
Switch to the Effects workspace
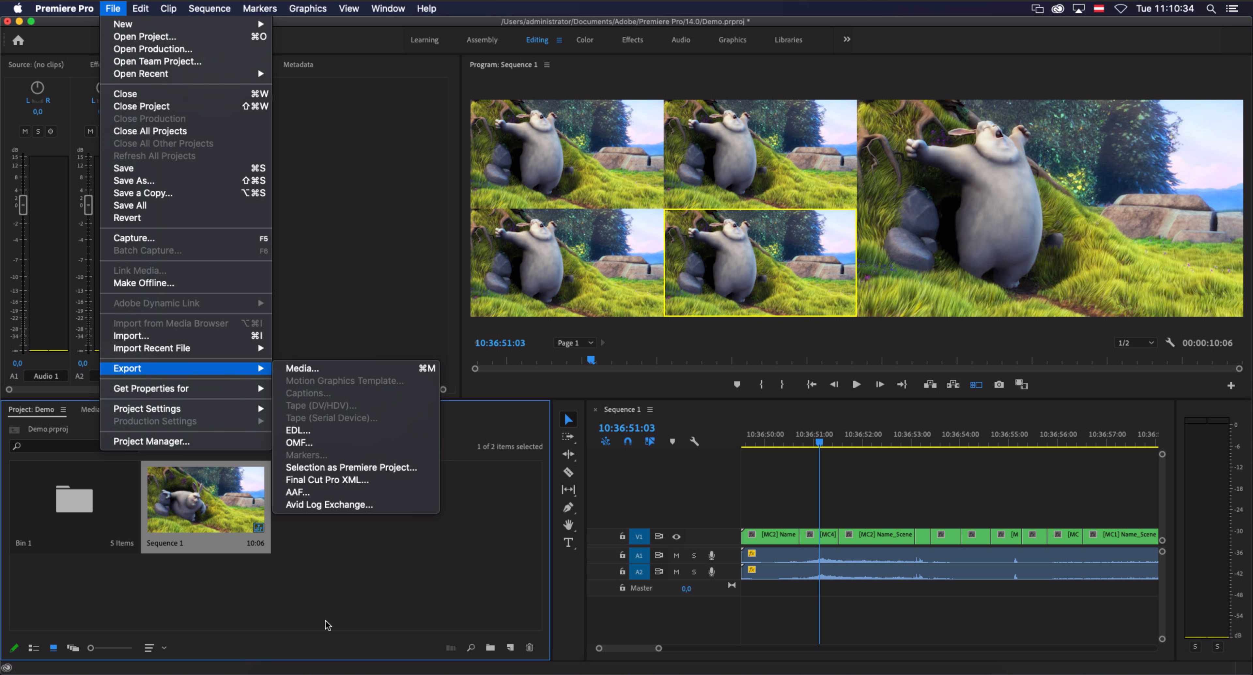click(632, 40)
